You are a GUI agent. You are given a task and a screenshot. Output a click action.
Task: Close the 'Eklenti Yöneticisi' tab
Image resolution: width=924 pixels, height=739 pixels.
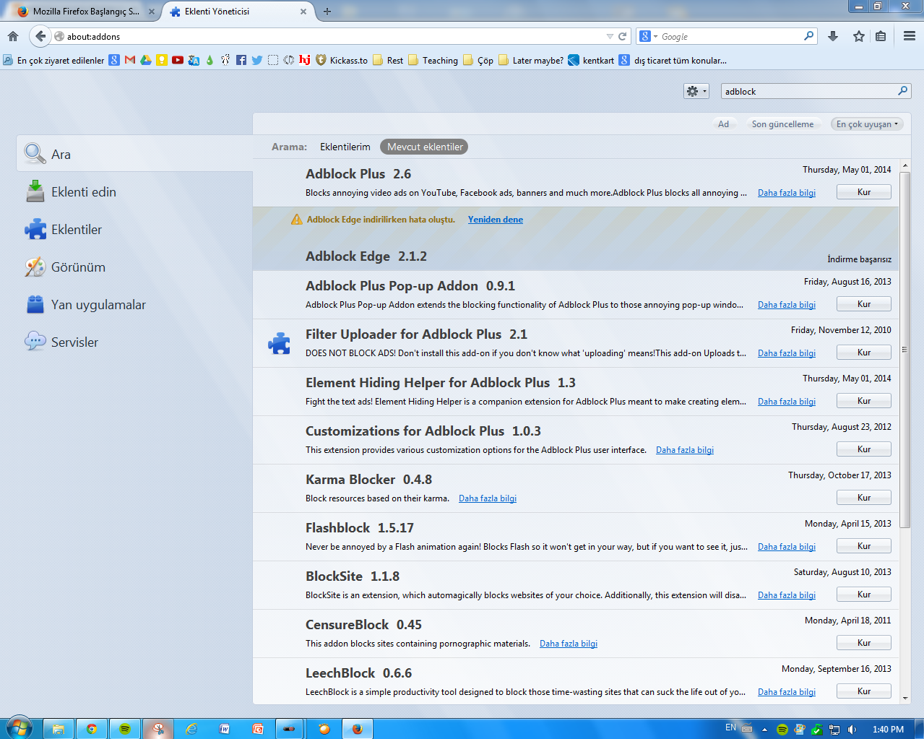pyautogui.click(x=303, y=12)
